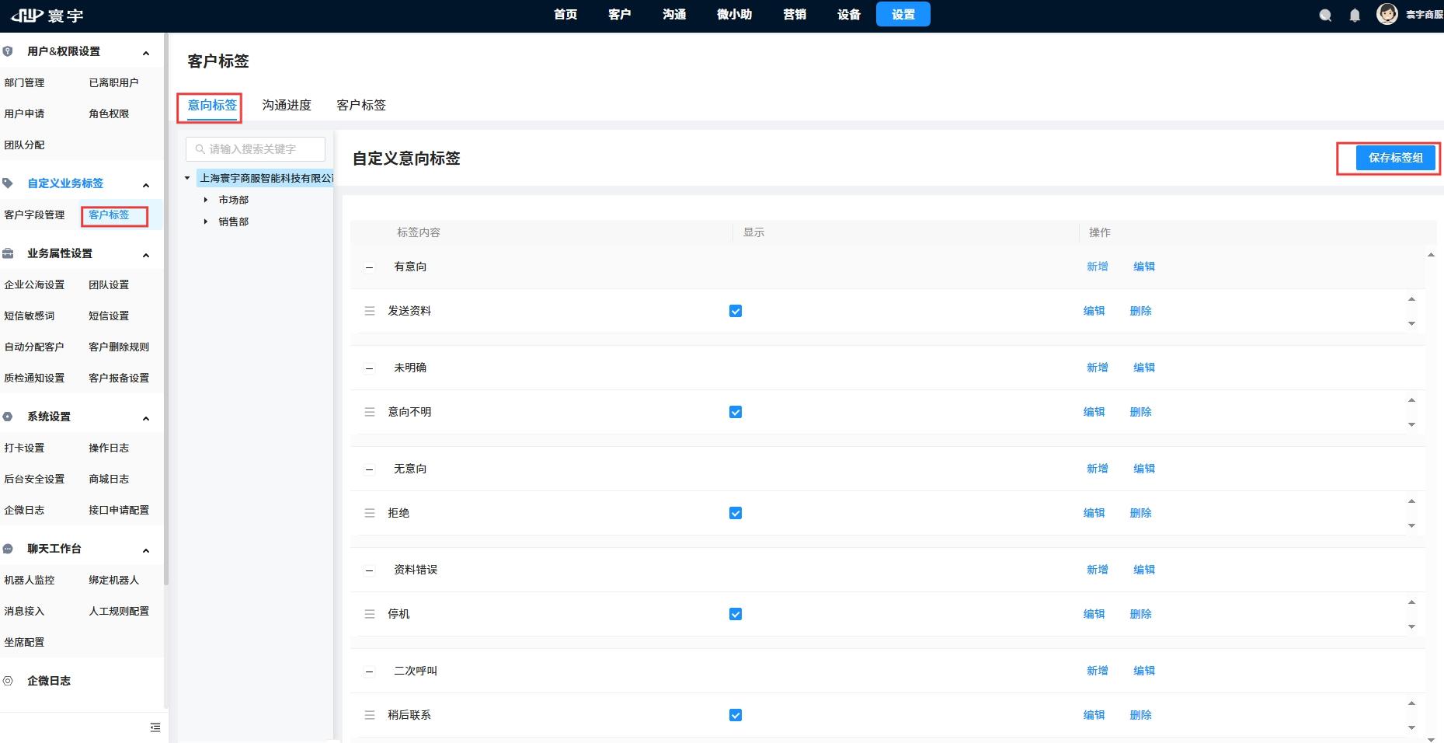
Task: Move 意向不明 tag up with arrow
Action: pyautogui.click(x=1411, y=400)
